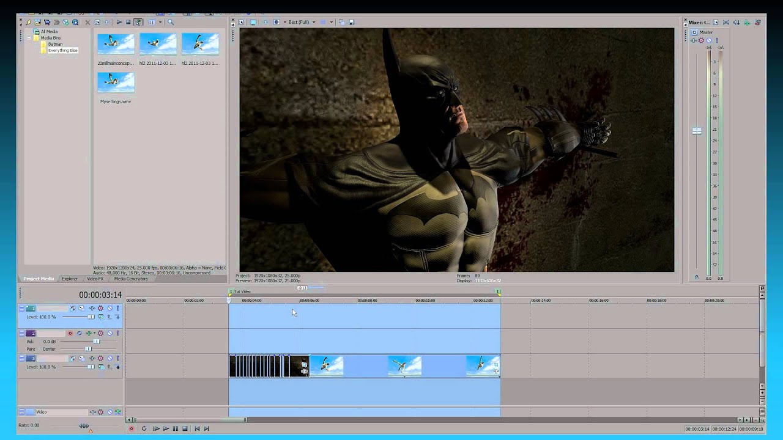Click Stop in the timeline transport bar
Screen dimensions: 783x440
coord(185,428)
